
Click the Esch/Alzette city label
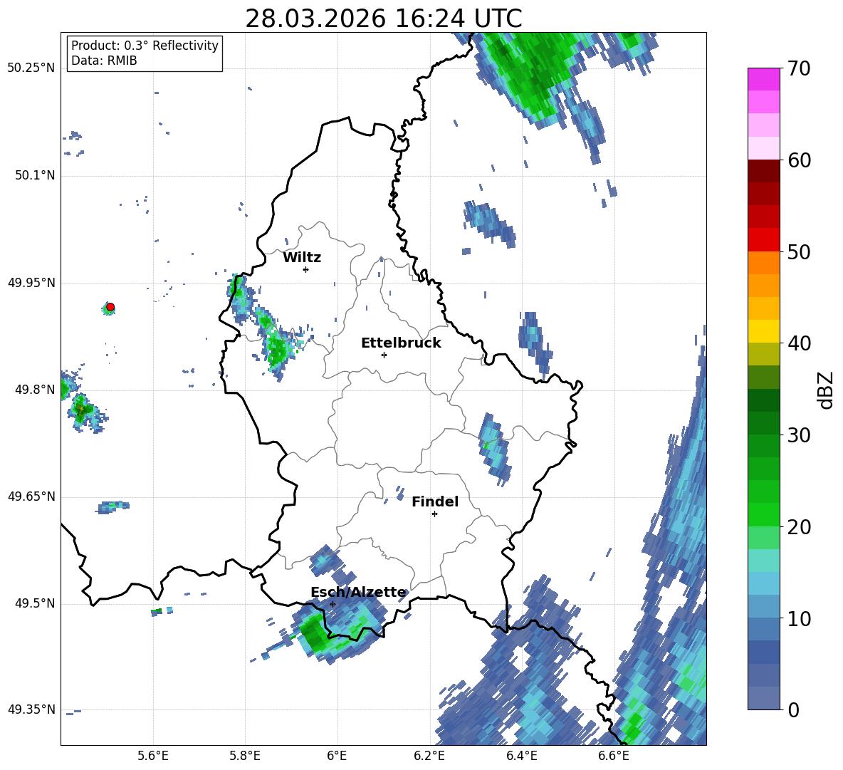pyautogui.click(x=358, y=593)
